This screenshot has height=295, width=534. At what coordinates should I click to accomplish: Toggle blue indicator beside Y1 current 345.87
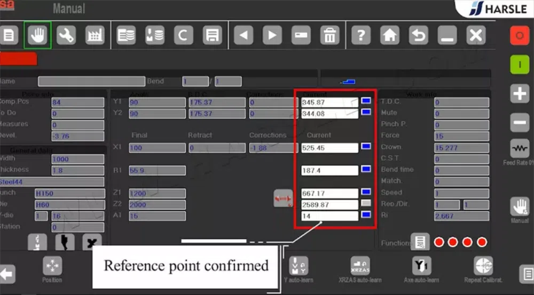[366, 101]
